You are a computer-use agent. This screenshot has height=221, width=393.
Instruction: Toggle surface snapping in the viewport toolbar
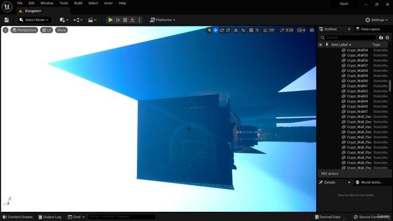[243, 30]
